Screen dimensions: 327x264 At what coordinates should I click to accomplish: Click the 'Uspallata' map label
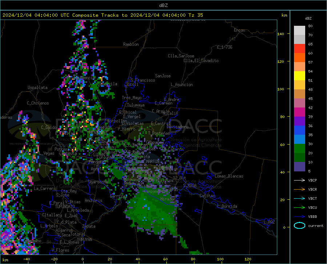37,88
